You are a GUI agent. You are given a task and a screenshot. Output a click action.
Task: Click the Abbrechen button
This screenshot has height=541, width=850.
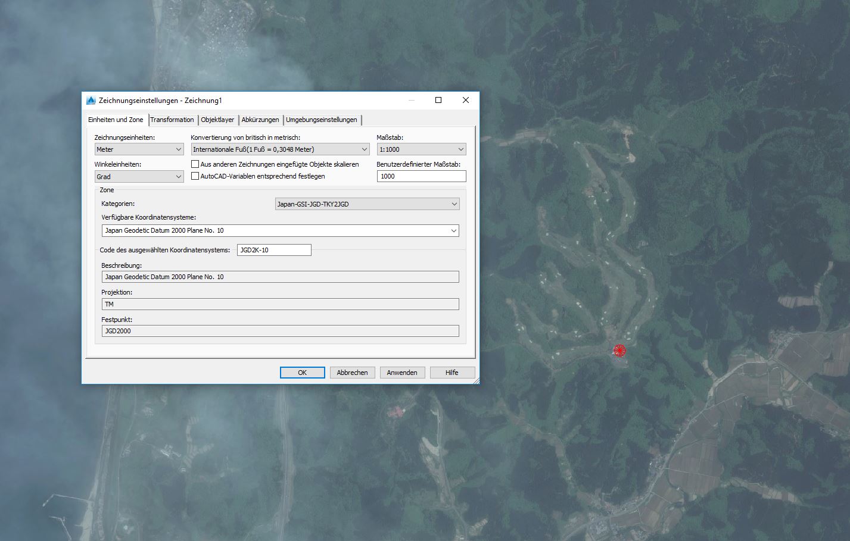(353, 373)
